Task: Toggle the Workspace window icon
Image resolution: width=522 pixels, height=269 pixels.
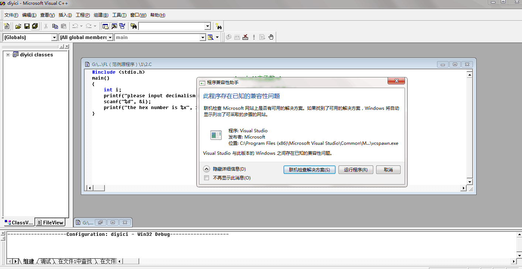Action: pos(106,26)
